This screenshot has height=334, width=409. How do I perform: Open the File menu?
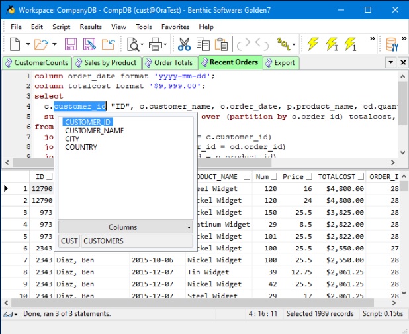pyautogui.click(x=16, y=27)
